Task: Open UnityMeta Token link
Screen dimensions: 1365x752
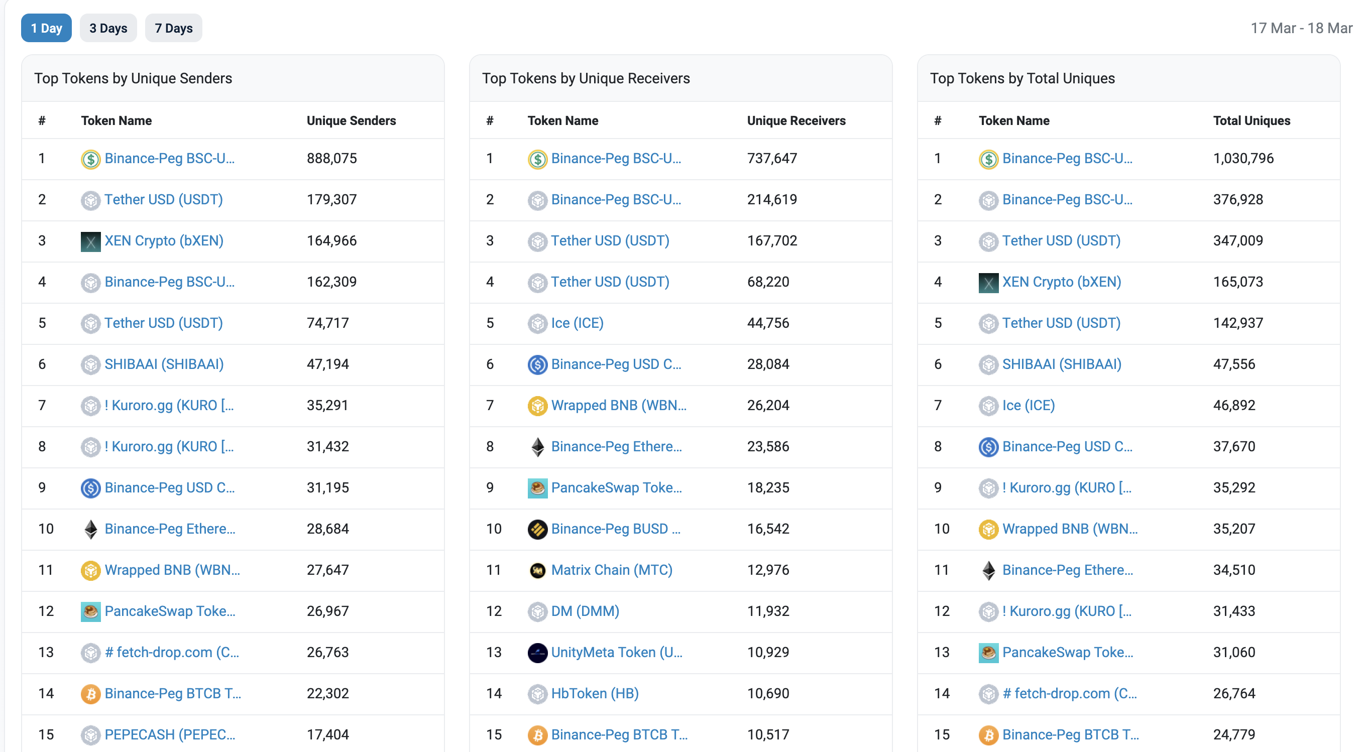Action: click(617, 653)
